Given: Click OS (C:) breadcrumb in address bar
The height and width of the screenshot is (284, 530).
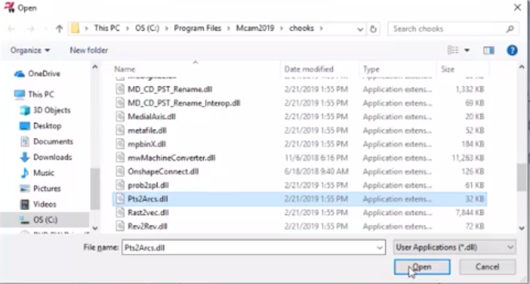Looking at the screenshot, I should (x=147, y=28).
